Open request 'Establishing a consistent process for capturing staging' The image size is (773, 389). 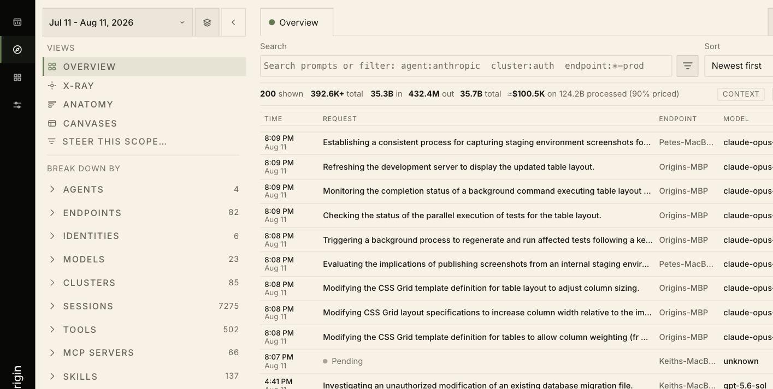coord(487,142)
